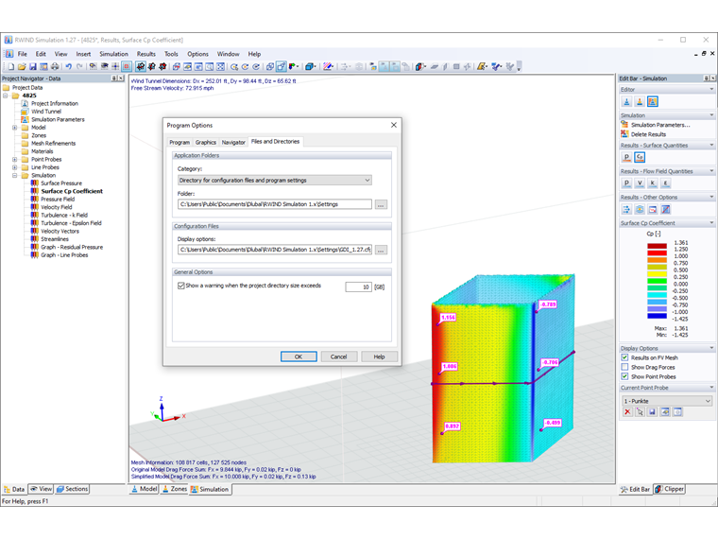Open the Options menu
Image resolution: width=718 pixels, height=539 pixels.
coord(197,54)
